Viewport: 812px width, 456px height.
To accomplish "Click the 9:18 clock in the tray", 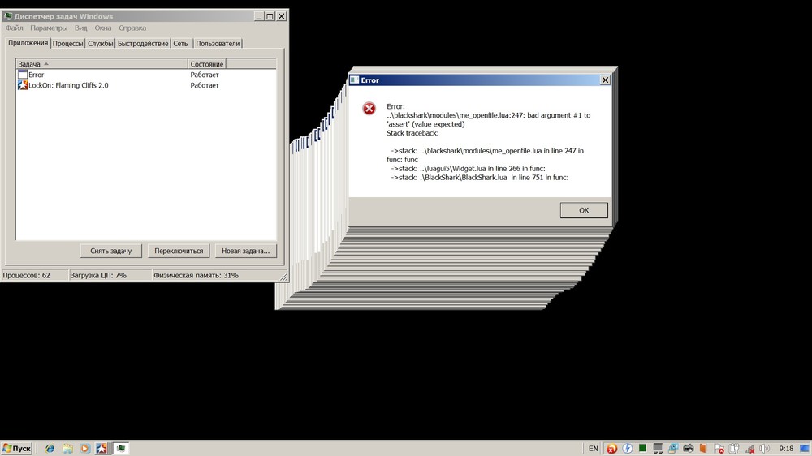I will [x=785, y=449].
